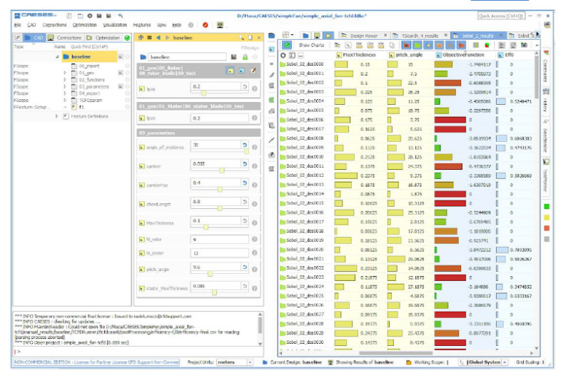Close the Design Viewer tab
The height and width of the screenshot is (378, 561).
pyautogui.click(x=385, y=36)
